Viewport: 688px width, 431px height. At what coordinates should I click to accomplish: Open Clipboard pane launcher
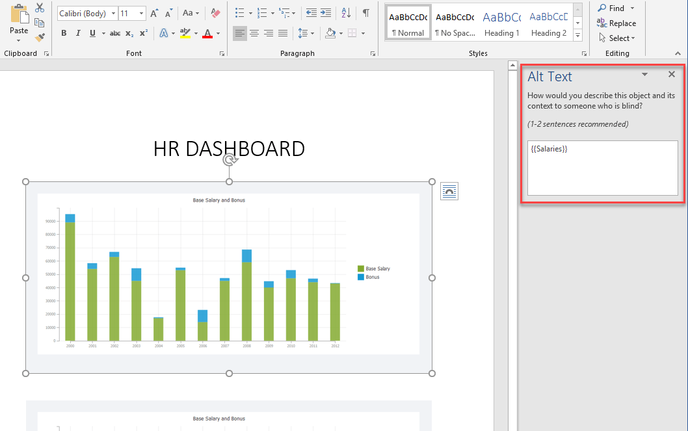[47, 53]
